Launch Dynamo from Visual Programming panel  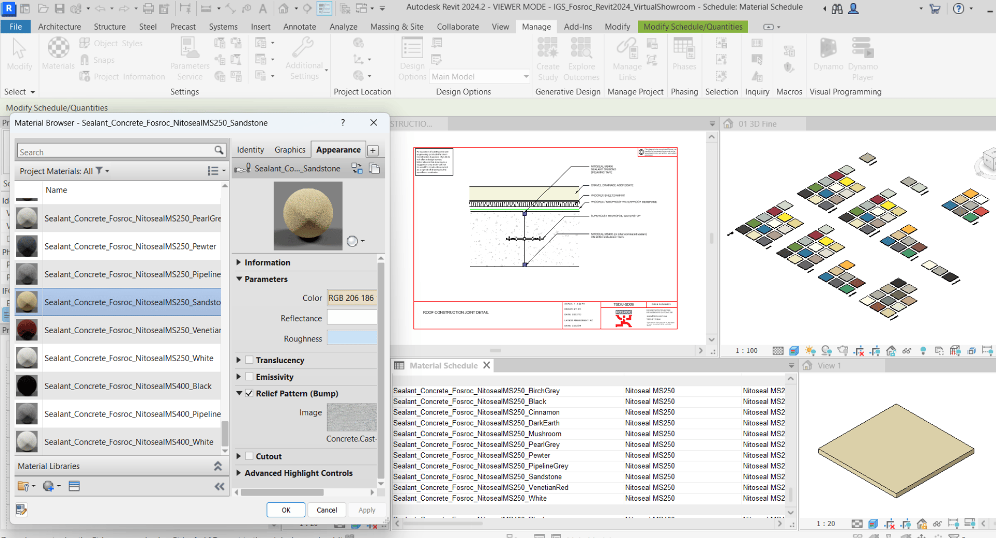coord(828,54)
